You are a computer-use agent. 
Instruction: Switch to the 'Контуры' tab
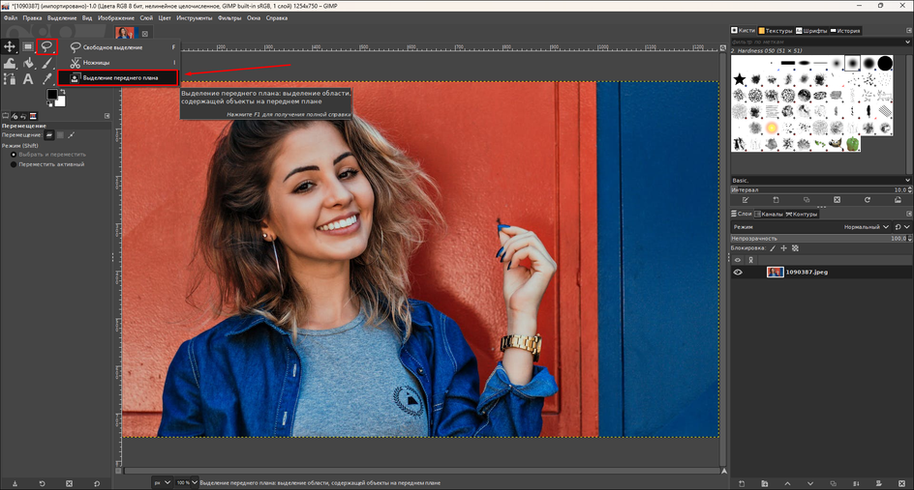point(802,215)
